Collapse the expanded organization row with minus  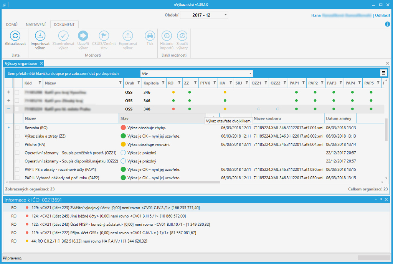(x=9, y=109)
